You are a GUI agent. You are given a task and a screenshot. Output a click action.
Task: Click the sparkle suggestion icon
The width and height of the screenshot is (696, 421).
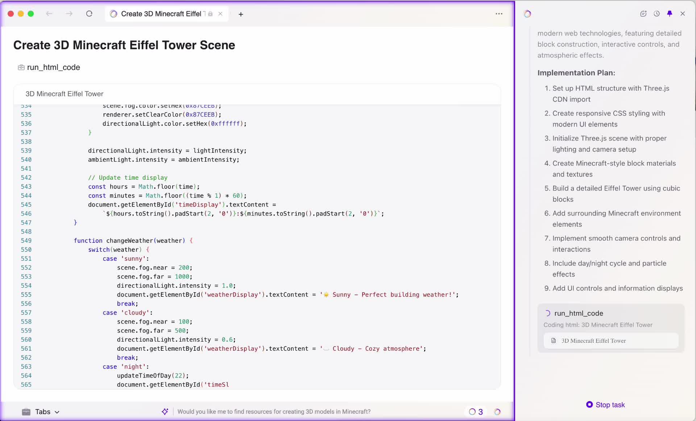(165, 412)
